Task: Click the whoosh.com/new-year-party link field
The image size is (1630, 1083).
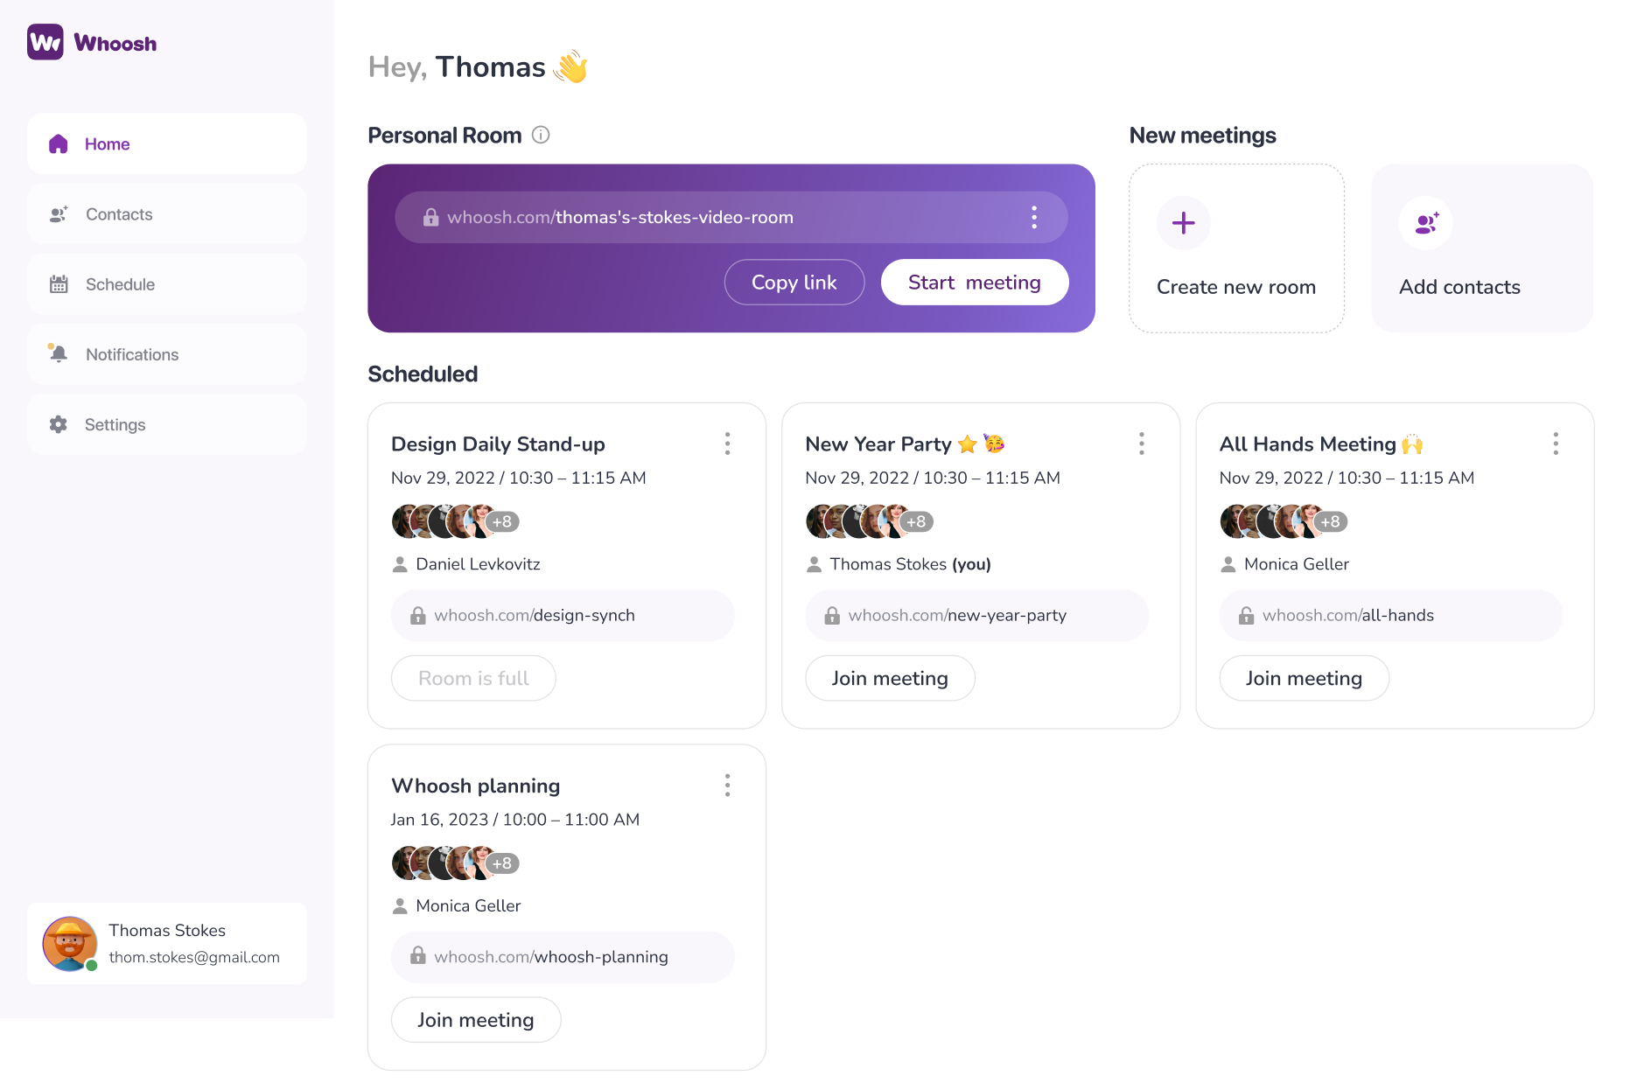Action: (x=976, y=615)
